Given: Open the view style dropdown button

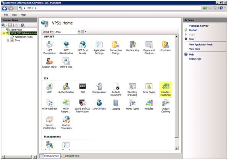Looking at the screenshot, I should 83,32.
